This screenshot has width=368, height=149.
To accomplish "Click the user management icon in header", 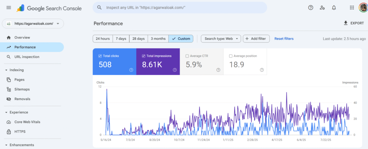I will 322,8.
